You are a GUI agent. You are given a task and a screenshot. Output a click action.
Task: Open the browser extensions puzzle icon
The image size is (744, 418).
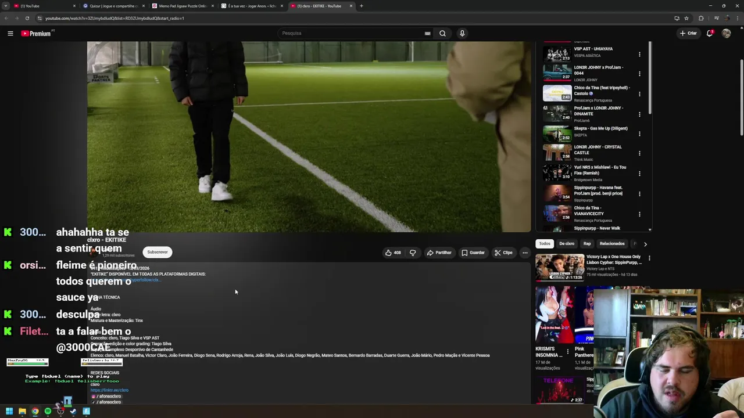[x=701, y=18]
